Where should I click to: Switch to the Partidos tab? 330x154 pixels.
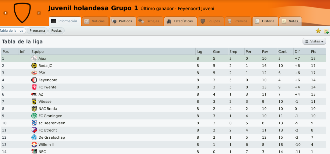click(123, 21)
